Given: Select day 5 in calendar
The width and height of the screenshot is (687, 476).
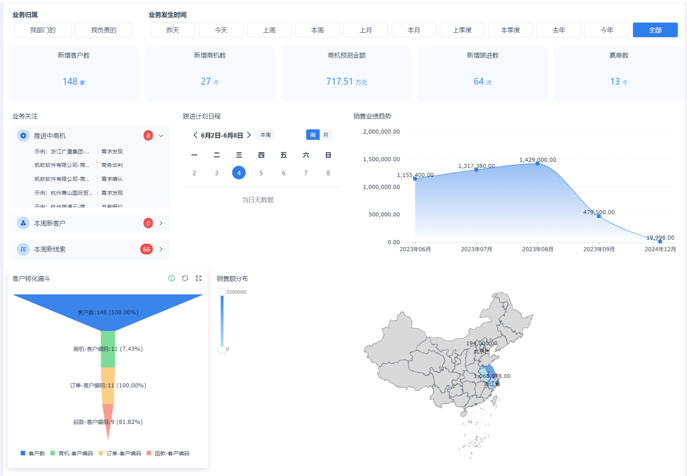Looking at the screenshot, I should [261, 173].
